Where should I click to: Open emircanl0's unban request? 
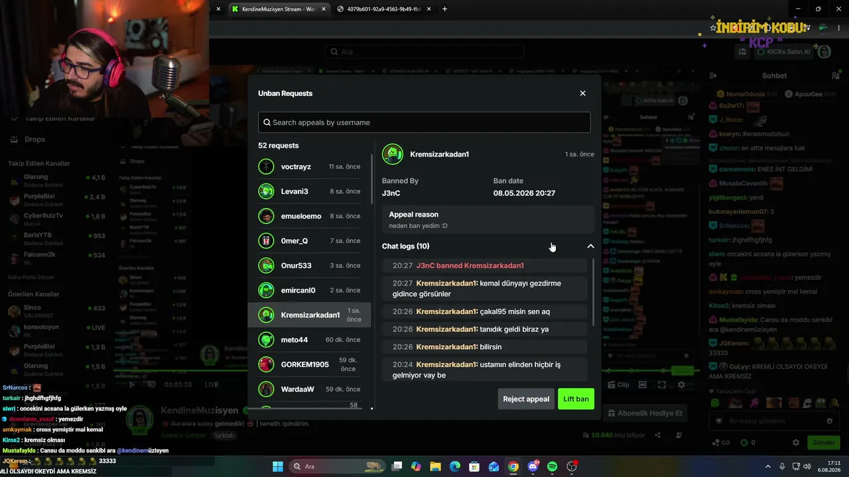[x=309, y=290]
